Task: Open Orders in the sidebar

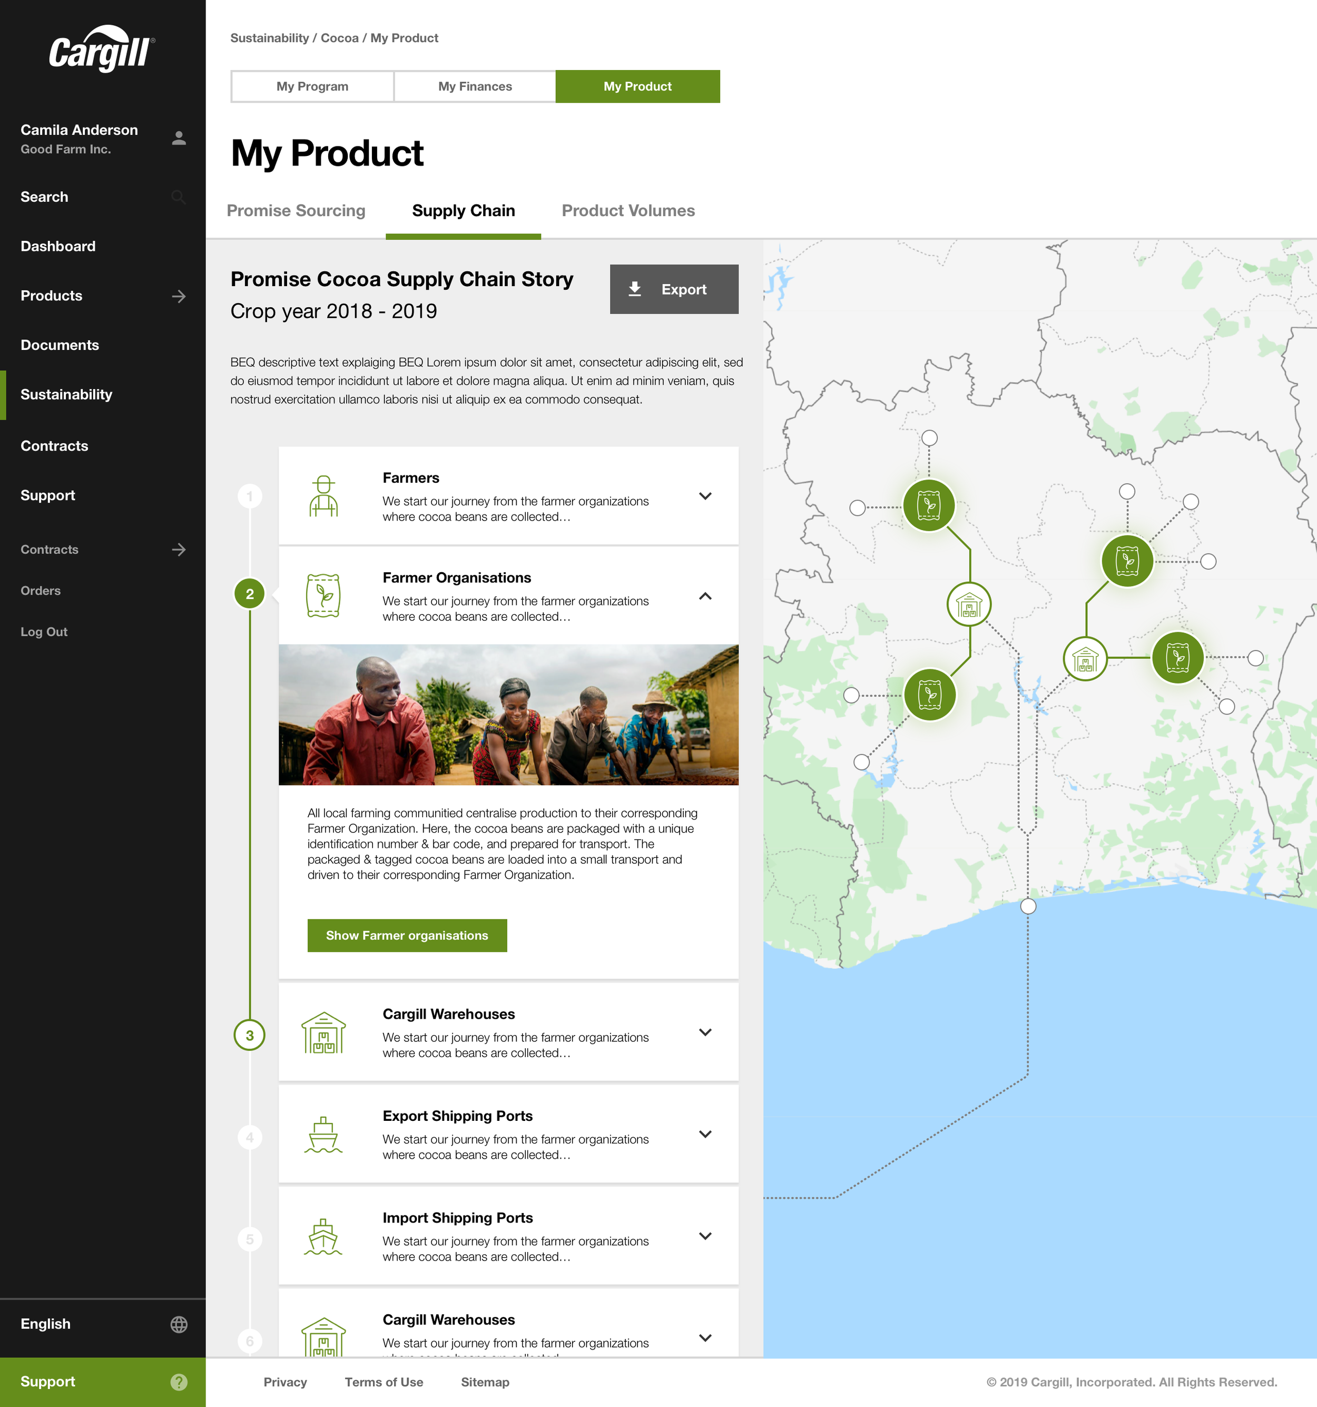Action: tap(41, 590)
